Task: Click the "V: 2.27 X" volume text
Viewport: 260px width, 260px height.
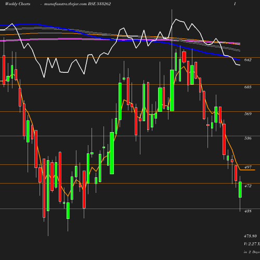Action: (252, 244)
